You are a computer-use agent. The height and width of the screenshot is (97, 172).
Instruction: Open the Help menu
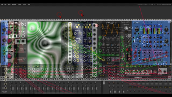coord(29,4)
